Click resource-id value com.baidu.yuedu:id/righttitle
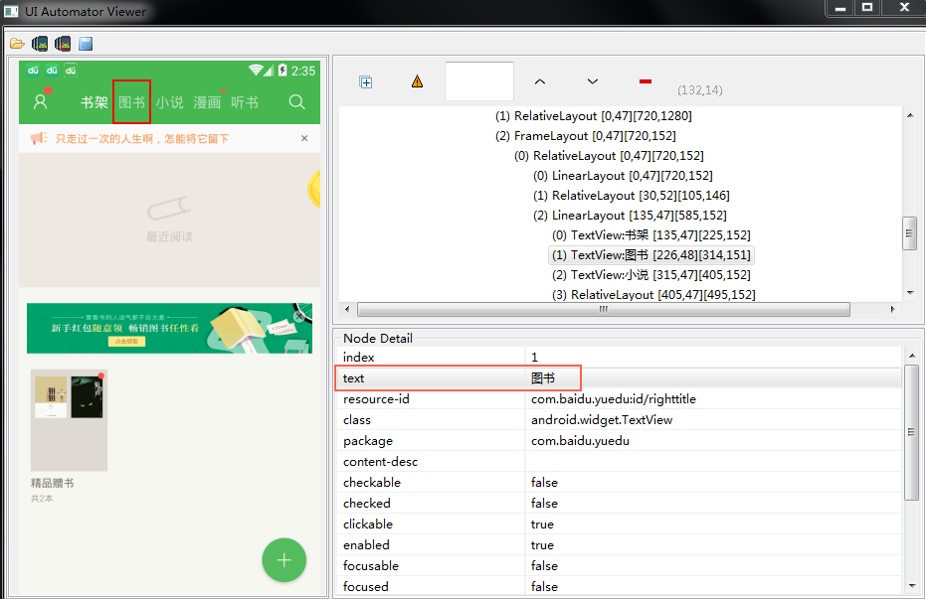This screenshot has height=599, width=926. (x=614, y=399)
